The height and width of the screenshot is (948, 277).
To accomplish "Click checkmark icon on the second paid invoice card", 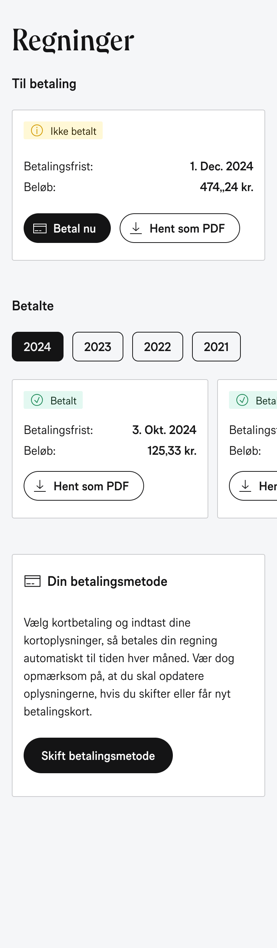I will coord(242,400).
